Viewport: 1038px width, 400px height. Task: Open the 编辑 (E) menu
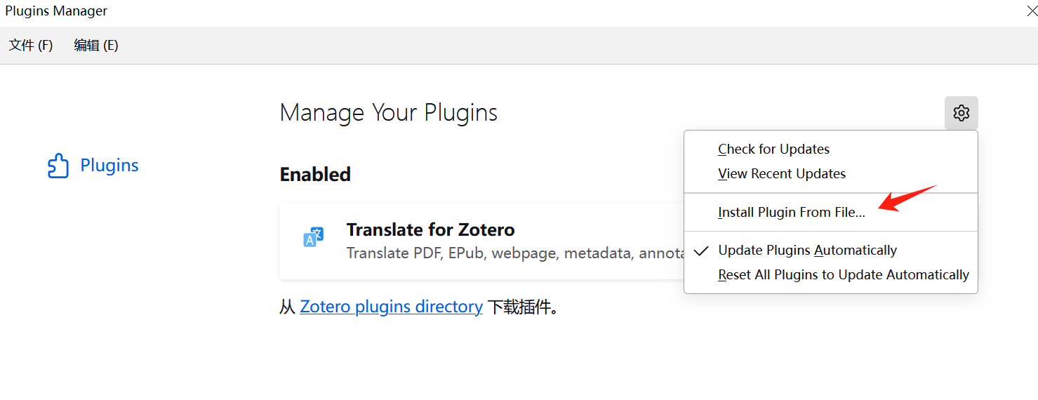click(96, 46)
